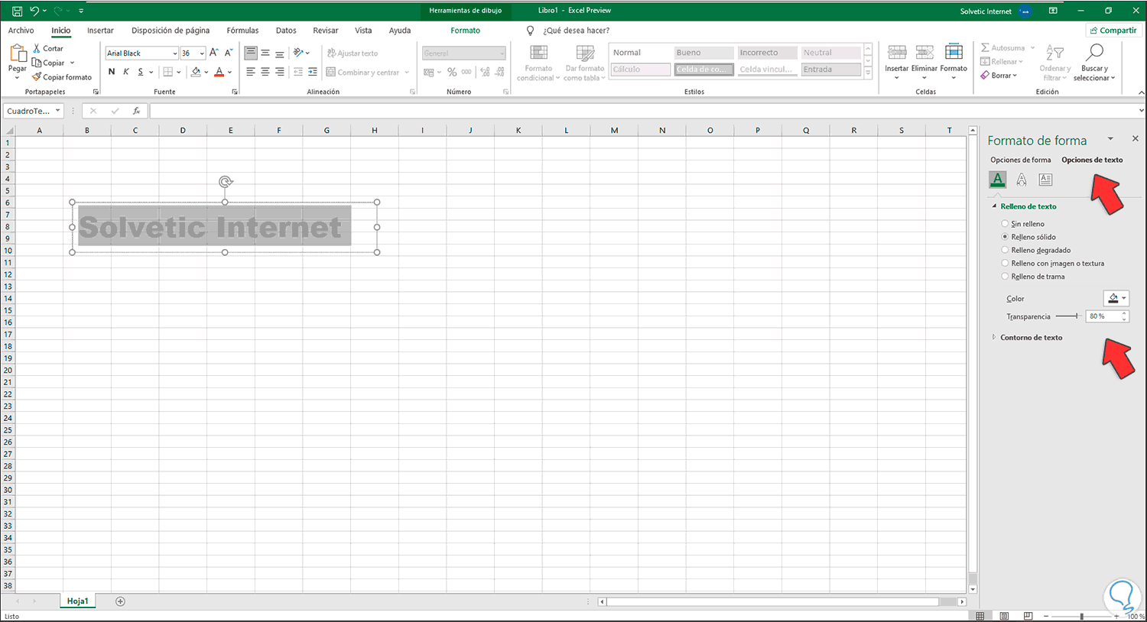
Task: Align text left in the Alineación group
Action: [x=251, y=72]
